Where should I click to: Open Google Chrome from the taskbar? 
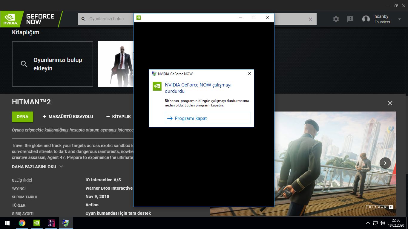[x=22, y=223]
